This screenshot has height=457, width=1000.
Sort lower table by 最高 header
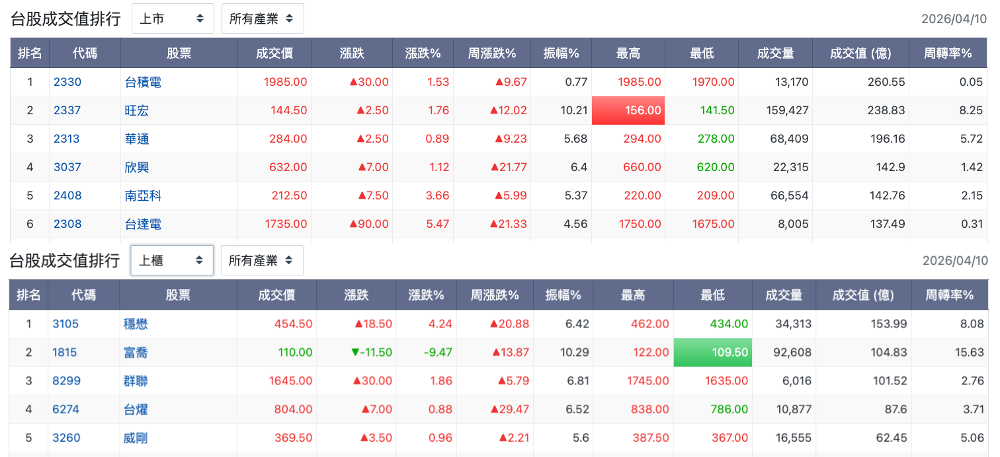(x=633, y=295)
